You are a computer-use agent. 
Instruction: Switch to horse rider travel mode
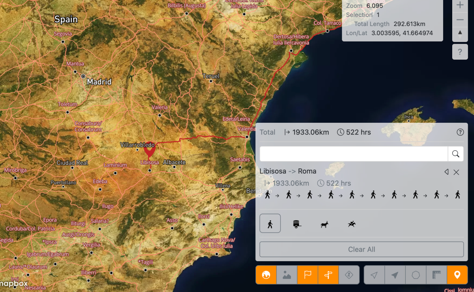(352, 224)
